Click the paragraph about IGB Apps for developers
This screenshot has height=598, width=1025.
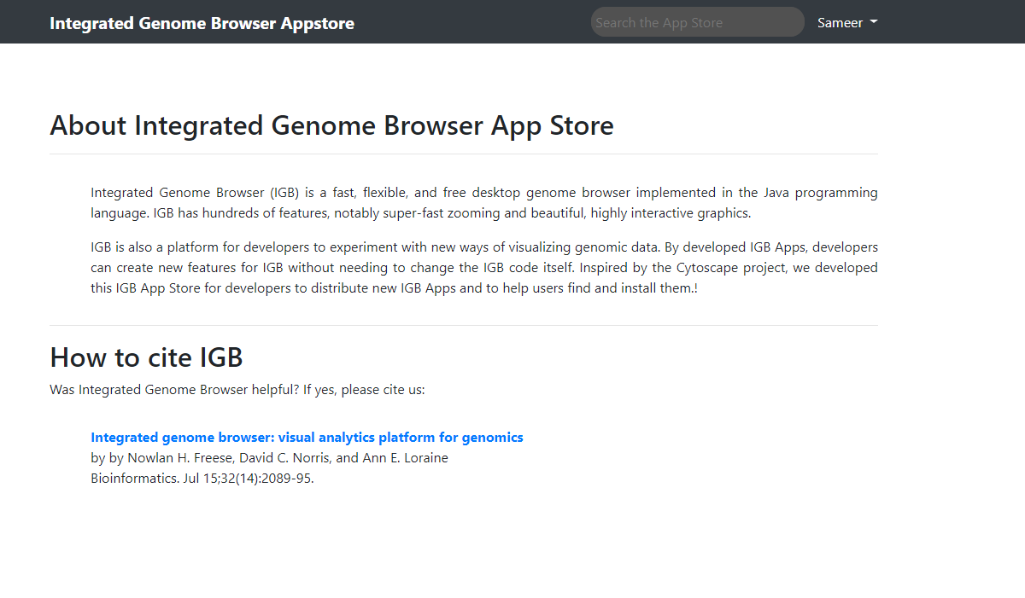coord(483,268)
